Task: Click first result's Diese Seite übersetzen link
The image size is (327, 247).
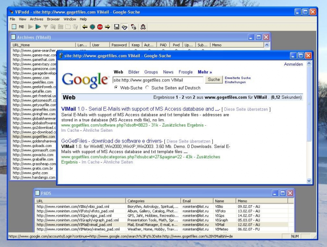Action: pyautogui.click(x=246, y=109)
